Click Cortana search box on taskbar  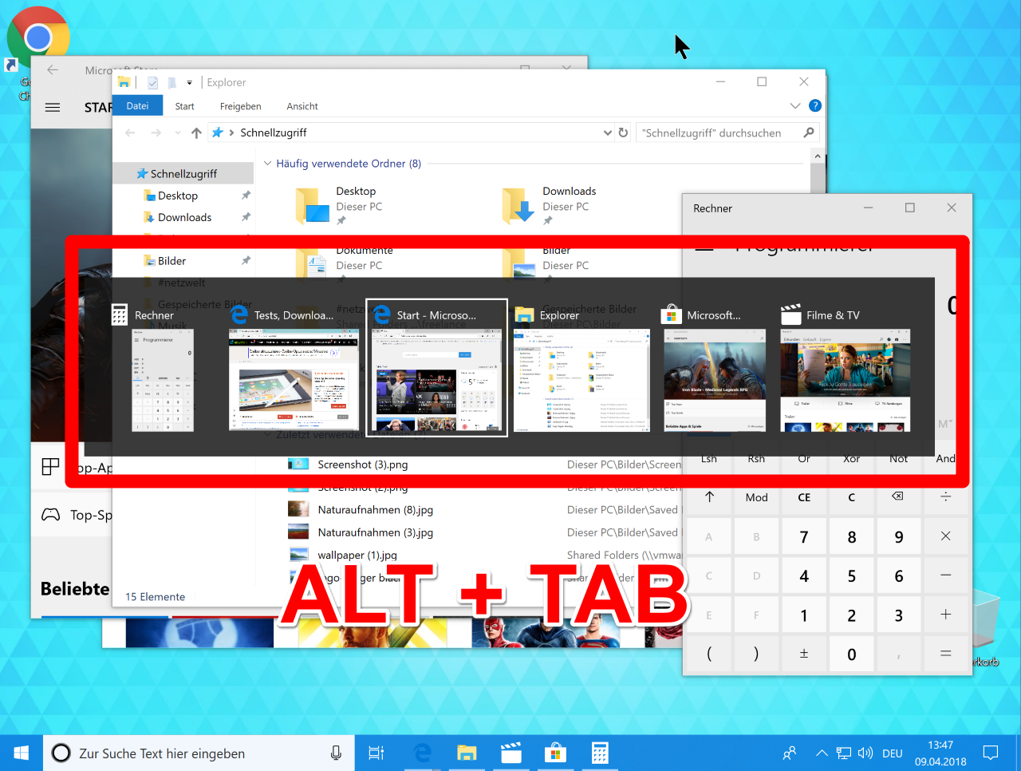199,753
